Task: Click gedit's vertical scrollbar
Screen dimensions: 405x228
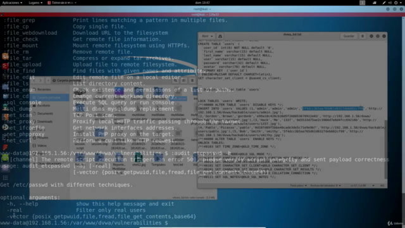Action: click(x=385, y=149)
